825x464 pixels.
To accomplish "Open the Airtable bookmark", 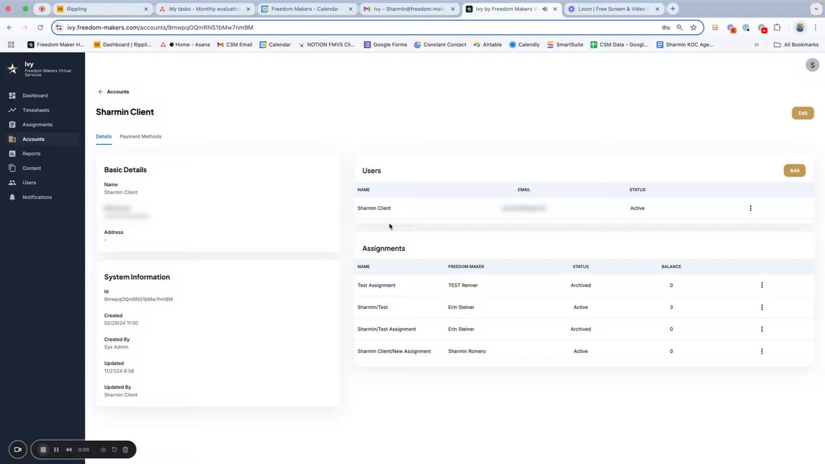I will (x=487, y=44).
